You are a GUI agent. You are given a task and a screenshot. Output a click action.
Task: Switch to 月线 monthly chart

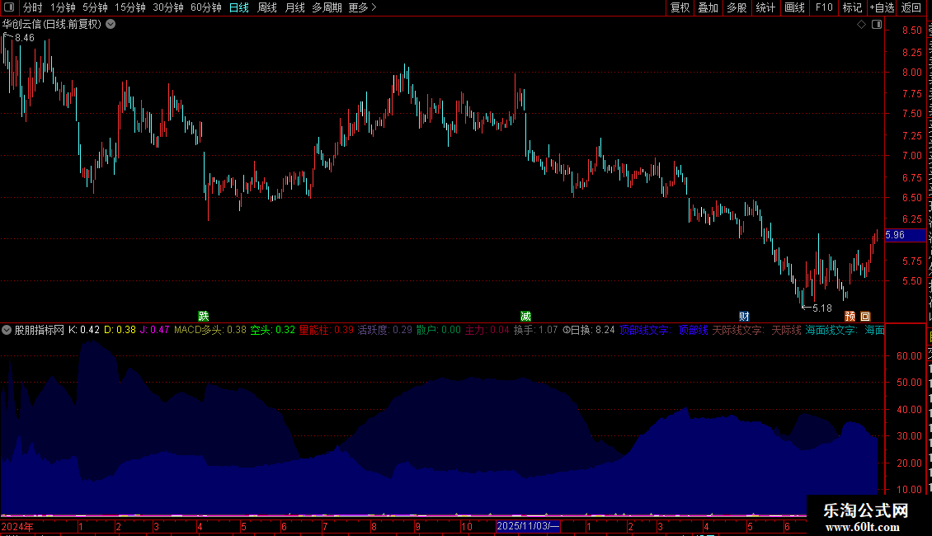[294, 7]
